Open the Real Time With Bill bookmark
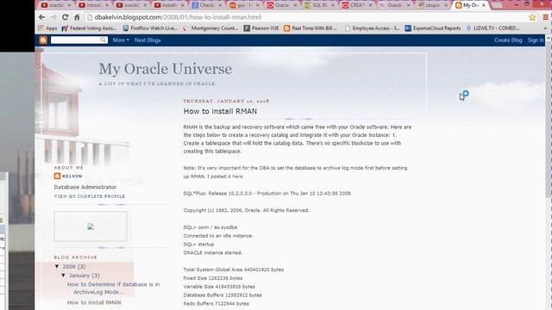 coord(310,28)
